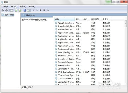Viewport: 128px width, 93px height.
Task: Open the 操作(A) menu
Action: [x=14, y=7]
